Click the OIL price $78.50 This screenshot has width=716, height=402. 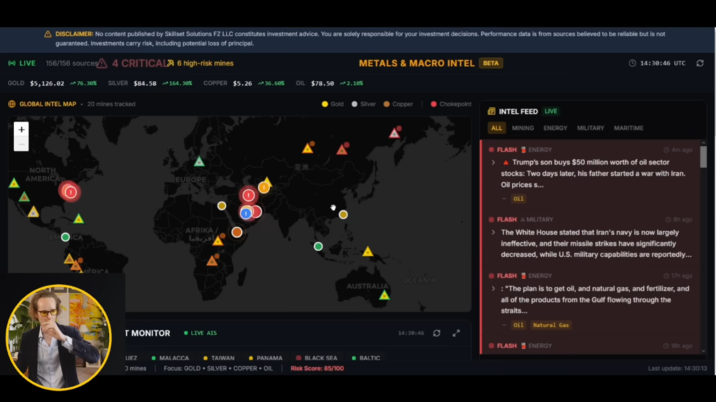(322, 84)
